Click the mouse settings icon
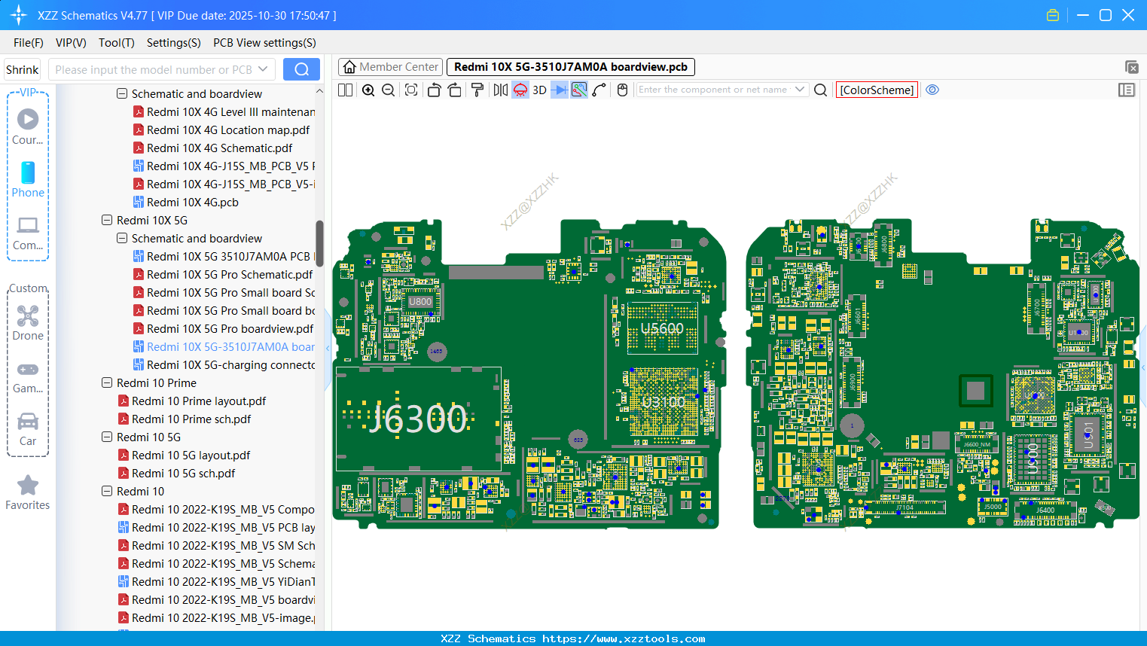This screenshot has width=1147, height=646. click(x=621, y=90)
